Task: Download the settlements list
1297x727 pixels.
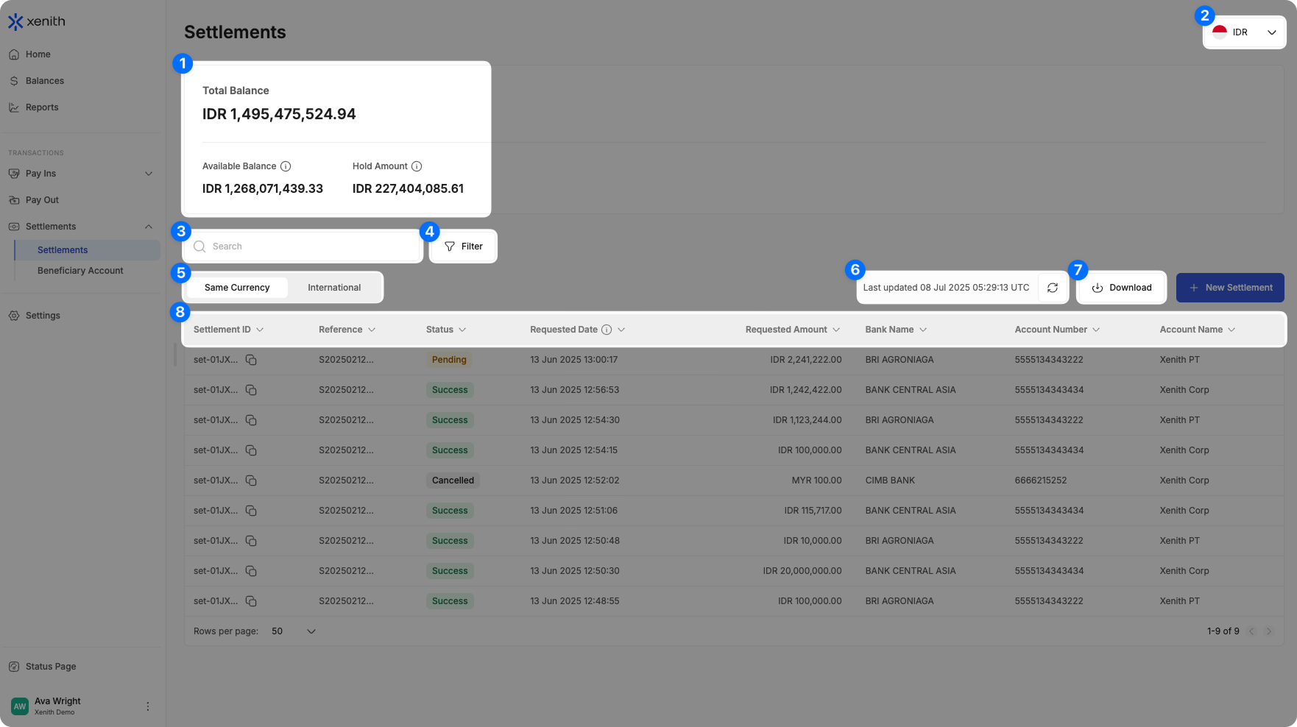Action: click(x=1121, y=288)
